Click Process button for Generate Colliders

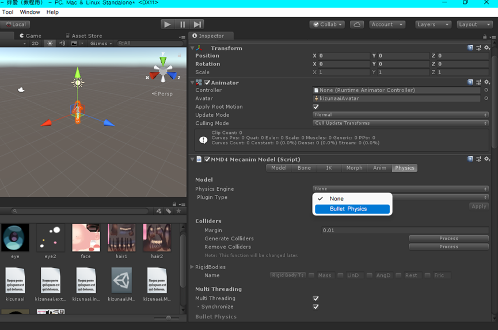point(448,239)
